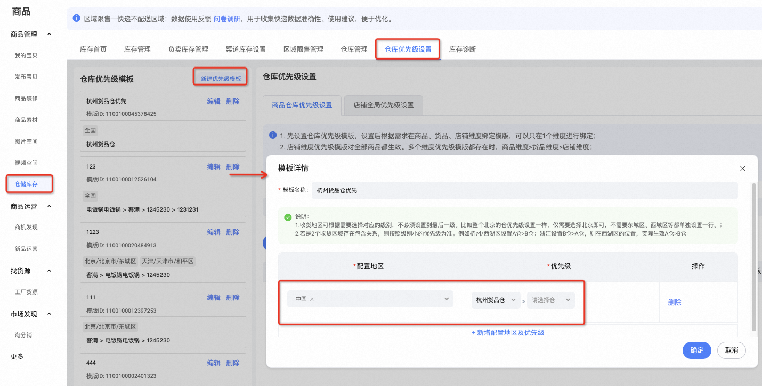The width and height of the screenshot is (762, 386).
Task: Open 发布宝贝 in sidebar
Action: (x=26, y=77)
